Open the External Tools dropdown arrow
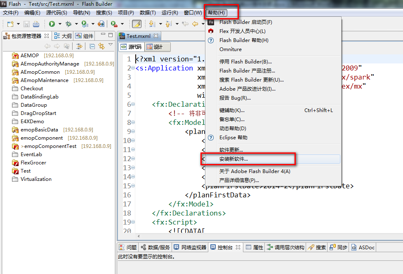Image resolution: width=403 pixels, height=274 pixels. point(122,24)
